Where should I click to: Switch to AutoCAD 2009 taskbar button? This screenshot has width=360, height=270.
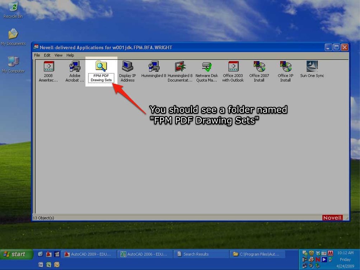(89, 254)
